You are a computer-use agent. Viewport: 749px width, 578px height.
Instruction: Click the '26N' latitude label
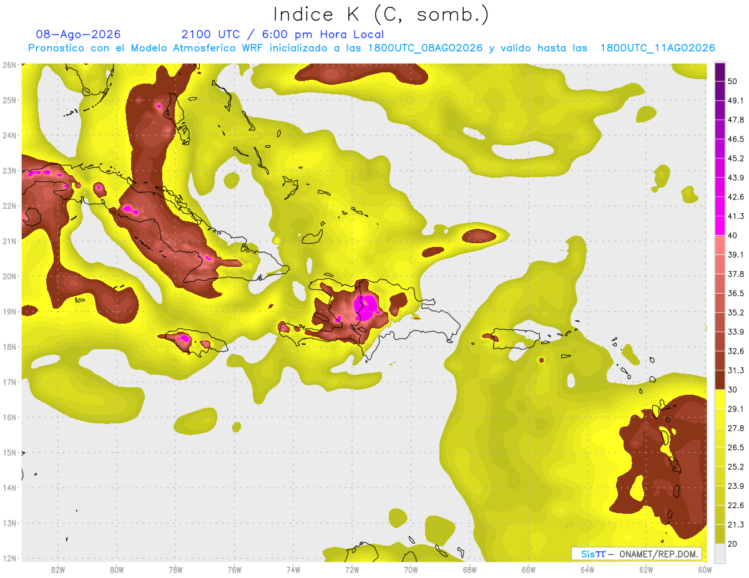(x=9, y=65)
